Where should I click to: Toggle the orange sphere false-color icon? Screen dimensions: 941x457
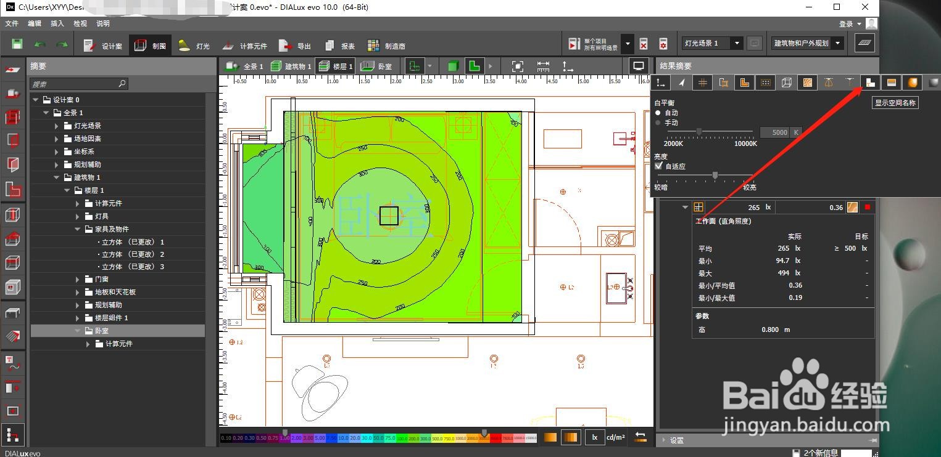(912, 83)
